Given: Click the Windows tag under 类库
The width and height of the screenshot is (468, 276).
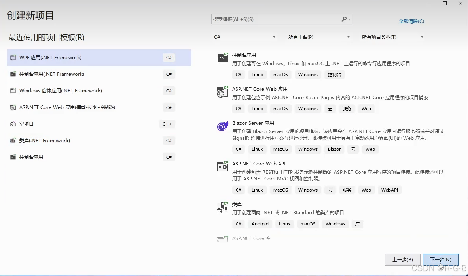Looking at the screenshot, I should (x=335, y=224).
